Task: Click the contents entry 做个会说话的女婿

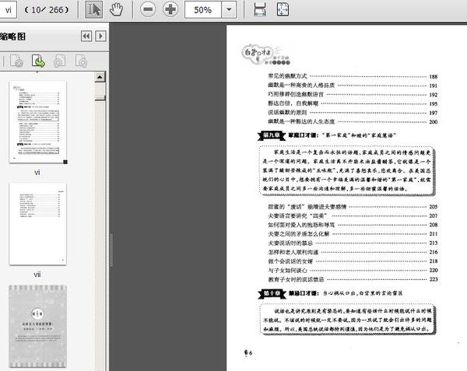Action: [x=290, y=261]
